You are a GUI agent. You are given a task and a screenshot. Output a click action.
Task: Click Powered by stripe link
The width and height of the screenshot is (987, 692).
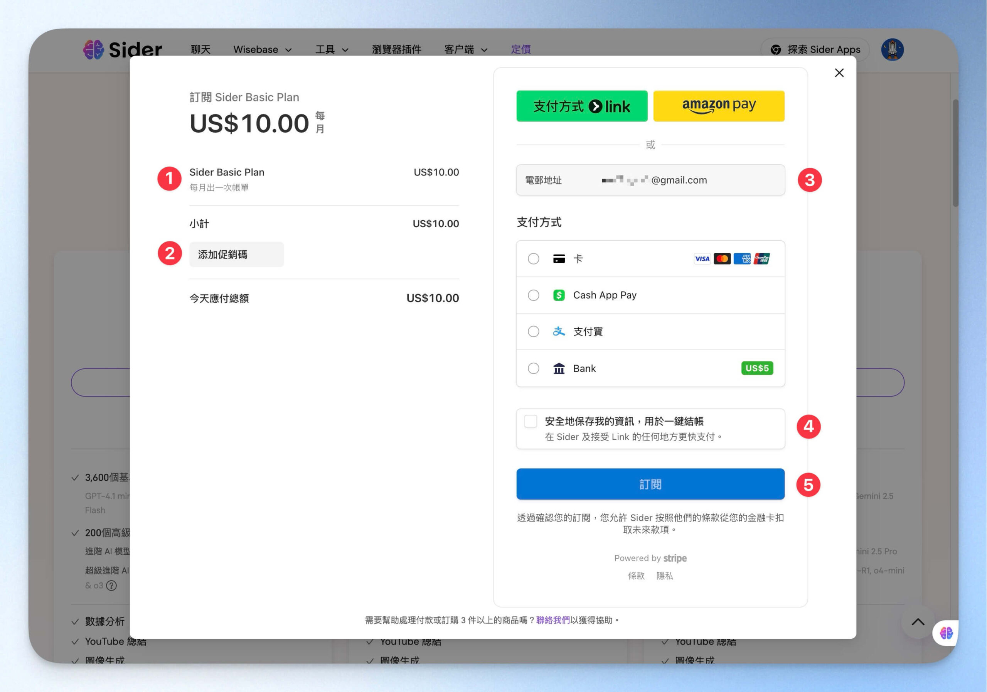[650, 558]
